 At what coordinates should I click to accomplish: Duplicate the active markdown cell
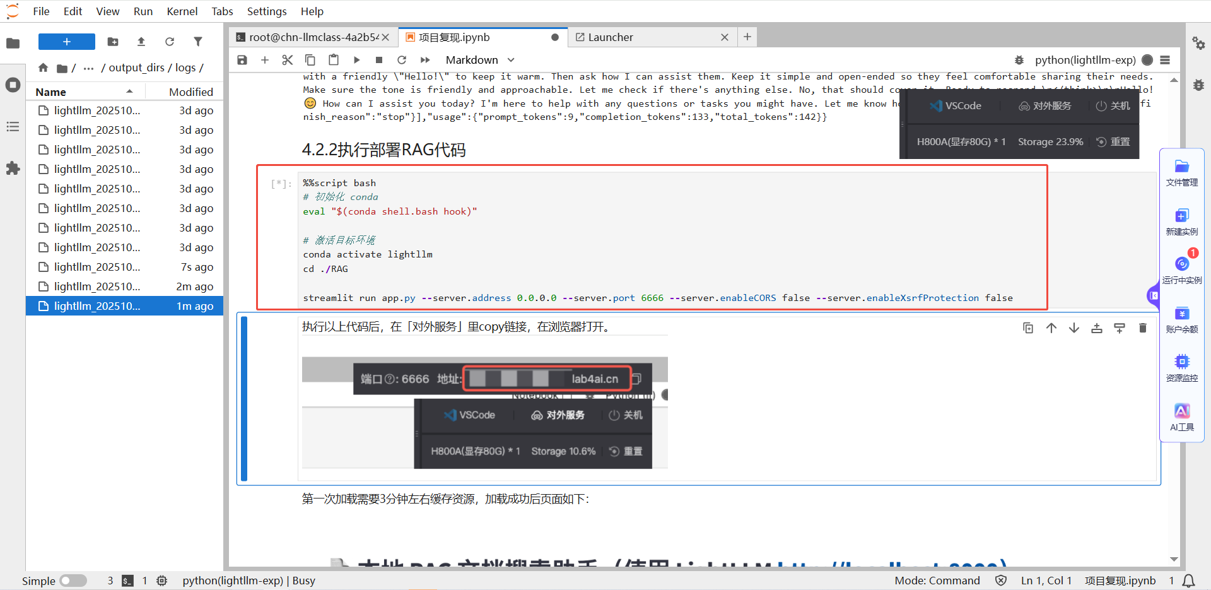(x=1028, y=328)
